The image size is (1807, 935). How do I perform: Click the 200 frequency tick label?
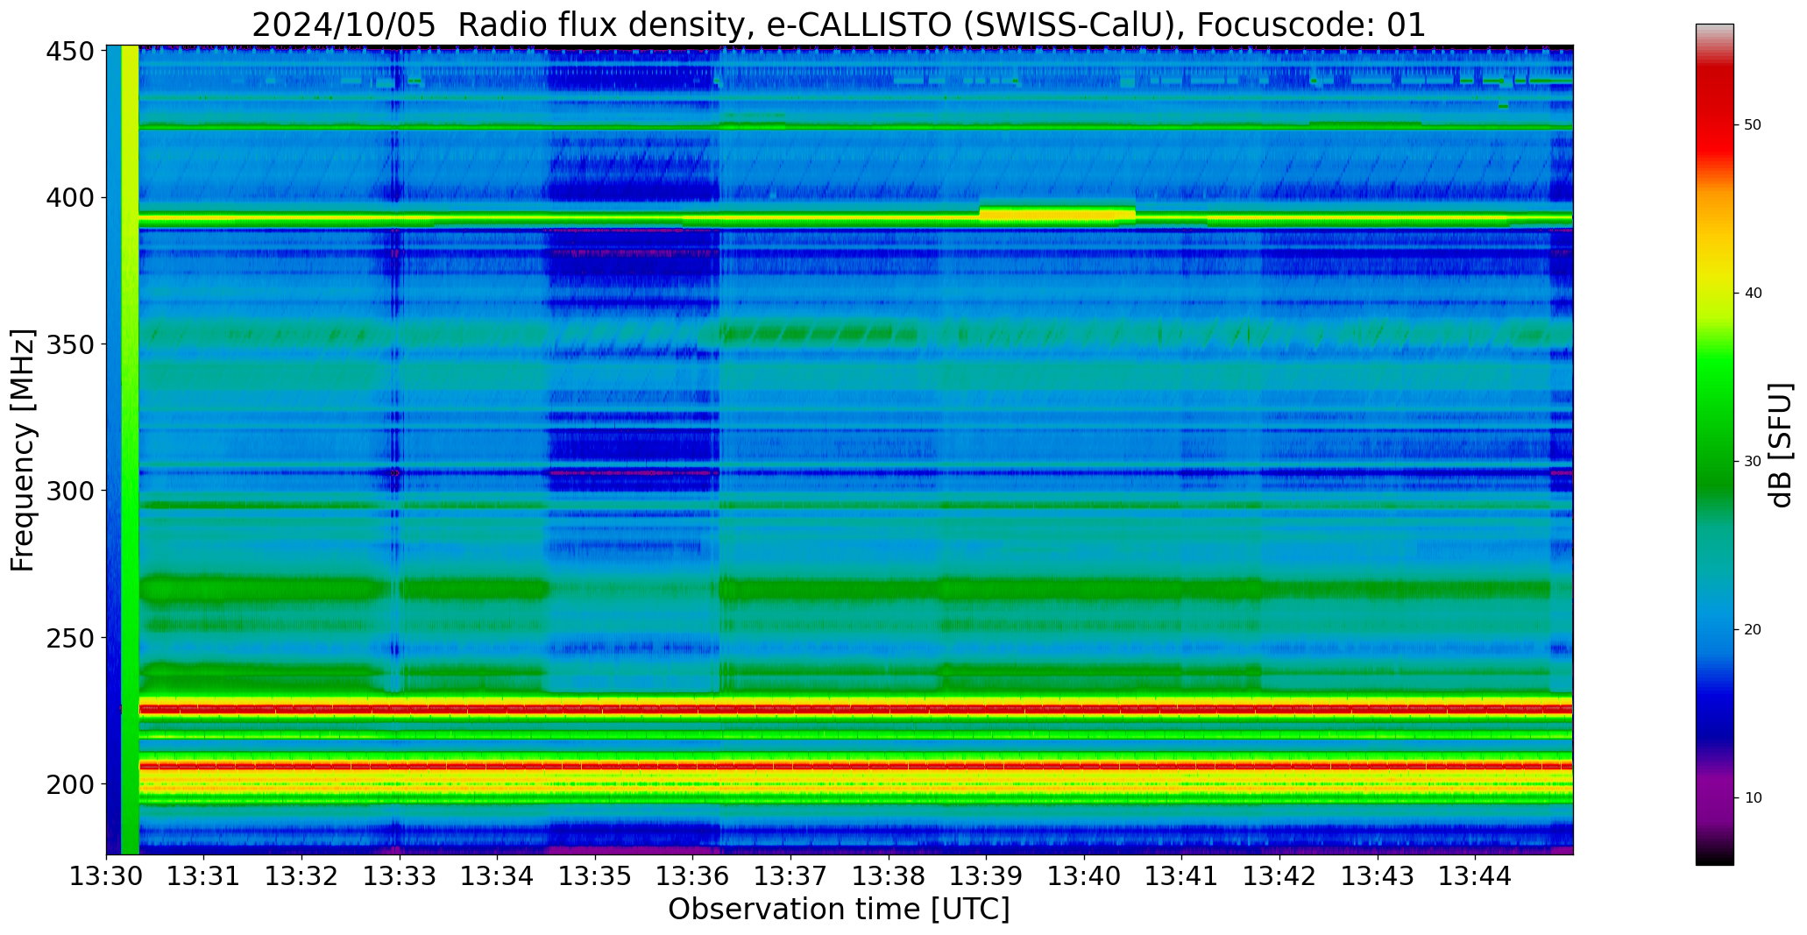70,784
